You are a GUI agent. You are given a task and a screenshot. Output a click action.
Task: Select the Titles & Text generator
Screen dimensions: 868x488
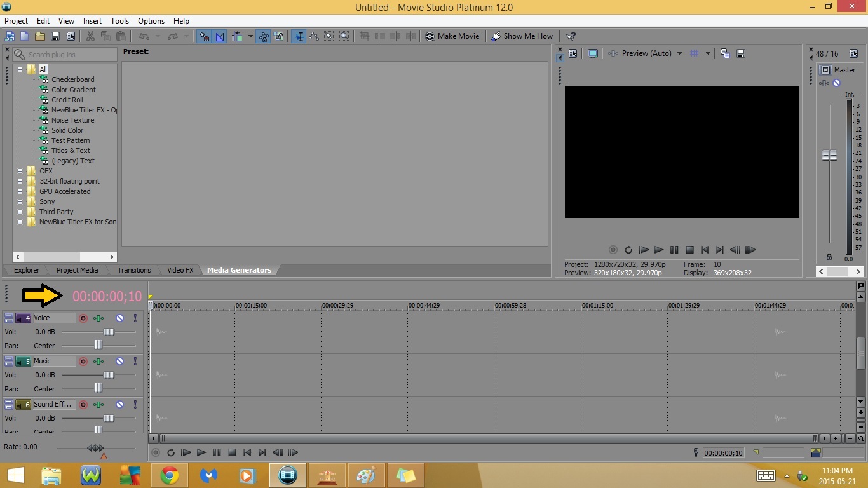coord(71,151)
